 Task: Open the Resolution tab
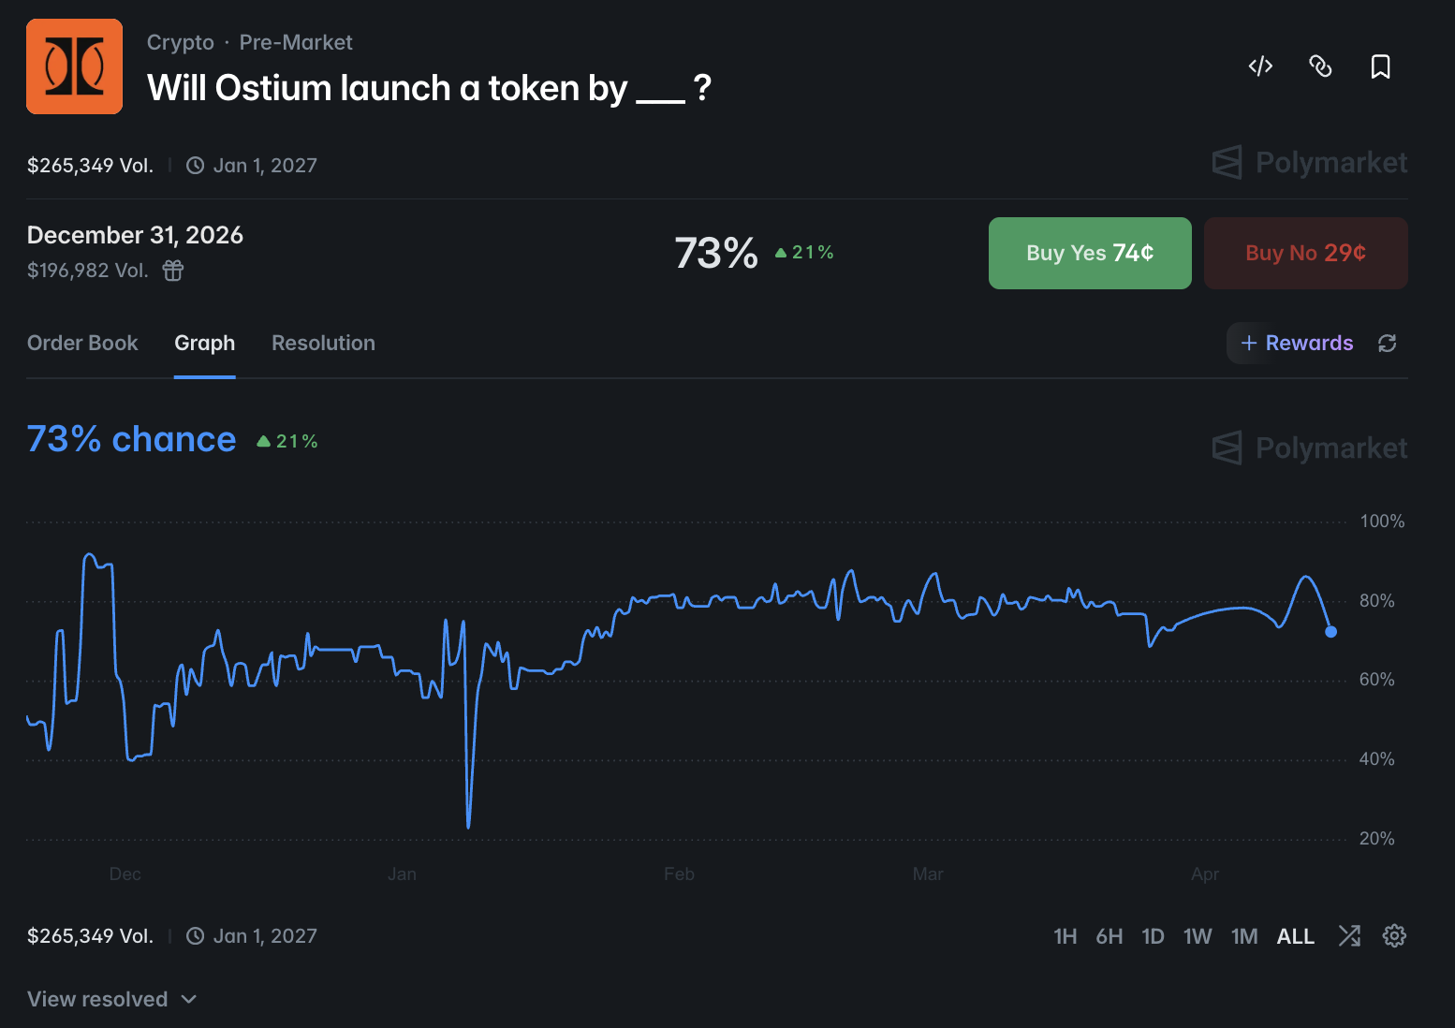coord(322,343)
